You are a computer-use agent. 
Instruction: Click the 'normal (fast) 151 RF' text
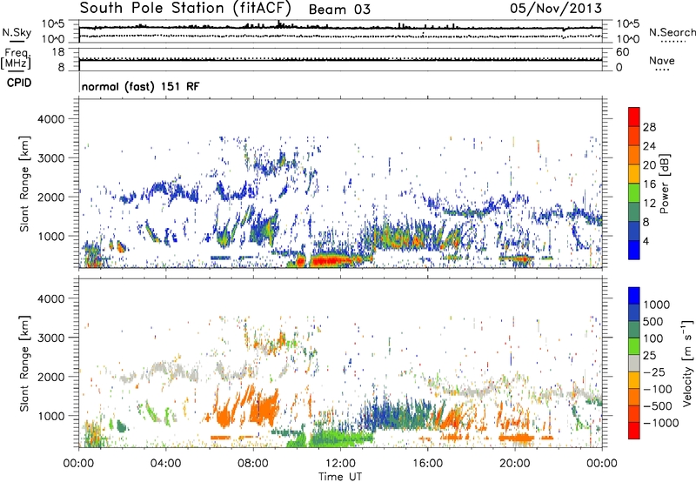(x=140, y=86)
